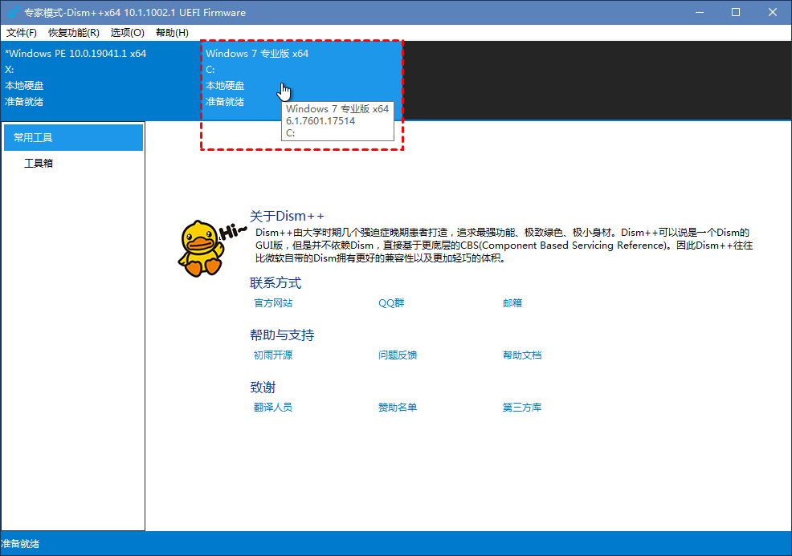Open the QQ群 link
This screenshot has width=792, height=556.
tap(391, 303)
